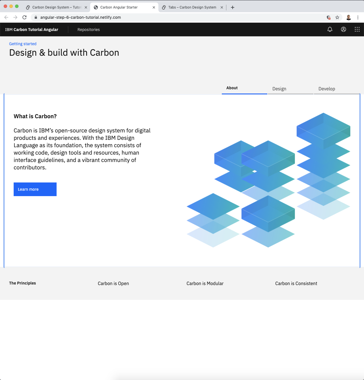
Task: Switch to the Develop content tab
Action: tap(337, 89)
